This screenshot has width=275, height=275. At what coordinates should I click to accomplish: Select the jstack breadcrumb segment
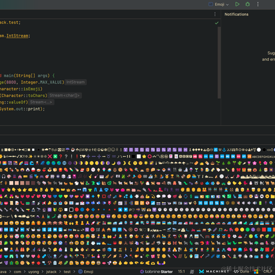click(x=51, y=272)
